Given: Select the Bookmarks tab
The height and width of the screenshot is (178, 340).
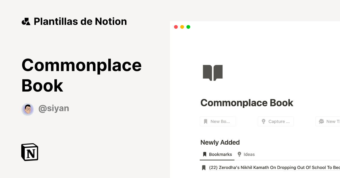Looking at the screenshot, I should [x=216, y=154].
